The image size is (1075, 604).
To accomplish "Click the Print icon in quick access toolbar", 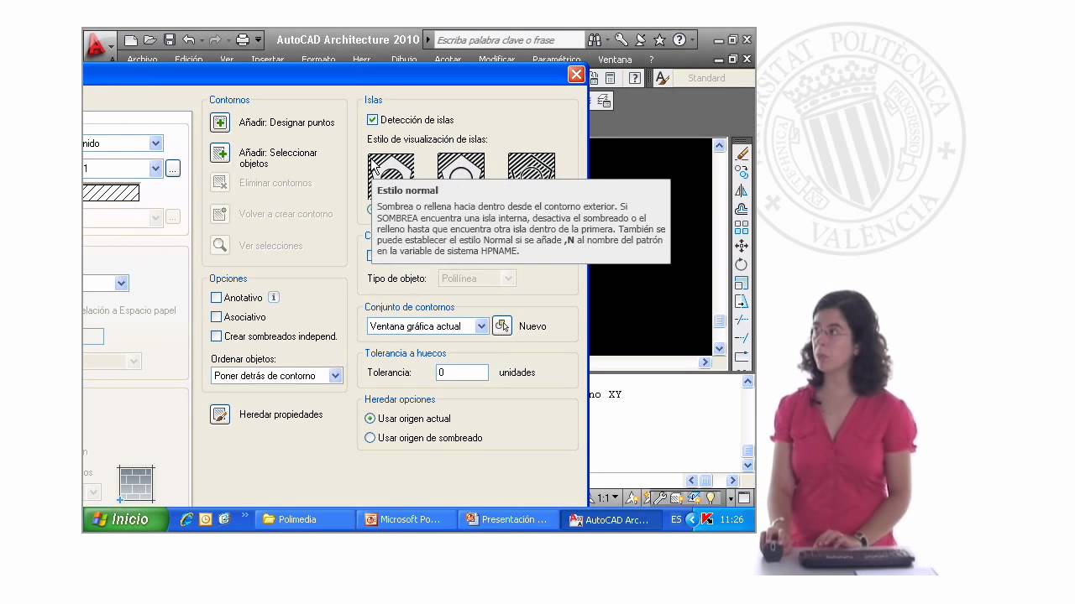I will point(243,39).
